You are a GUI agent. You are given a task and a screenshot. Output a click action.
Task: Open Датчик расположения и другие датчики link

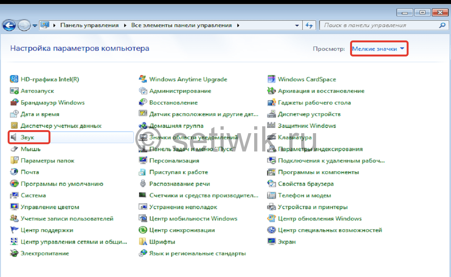point(204,114)
